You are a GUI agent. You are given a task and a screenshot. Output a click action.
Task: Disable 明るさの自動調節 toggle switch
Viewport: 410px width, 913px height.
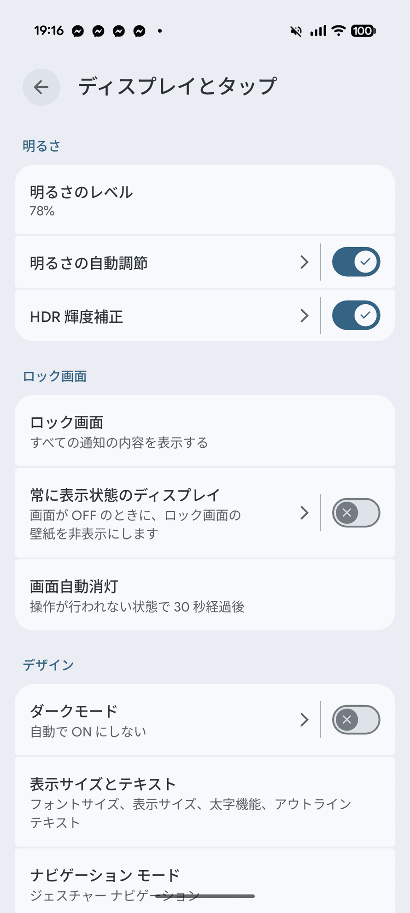(x=356, y=262)
